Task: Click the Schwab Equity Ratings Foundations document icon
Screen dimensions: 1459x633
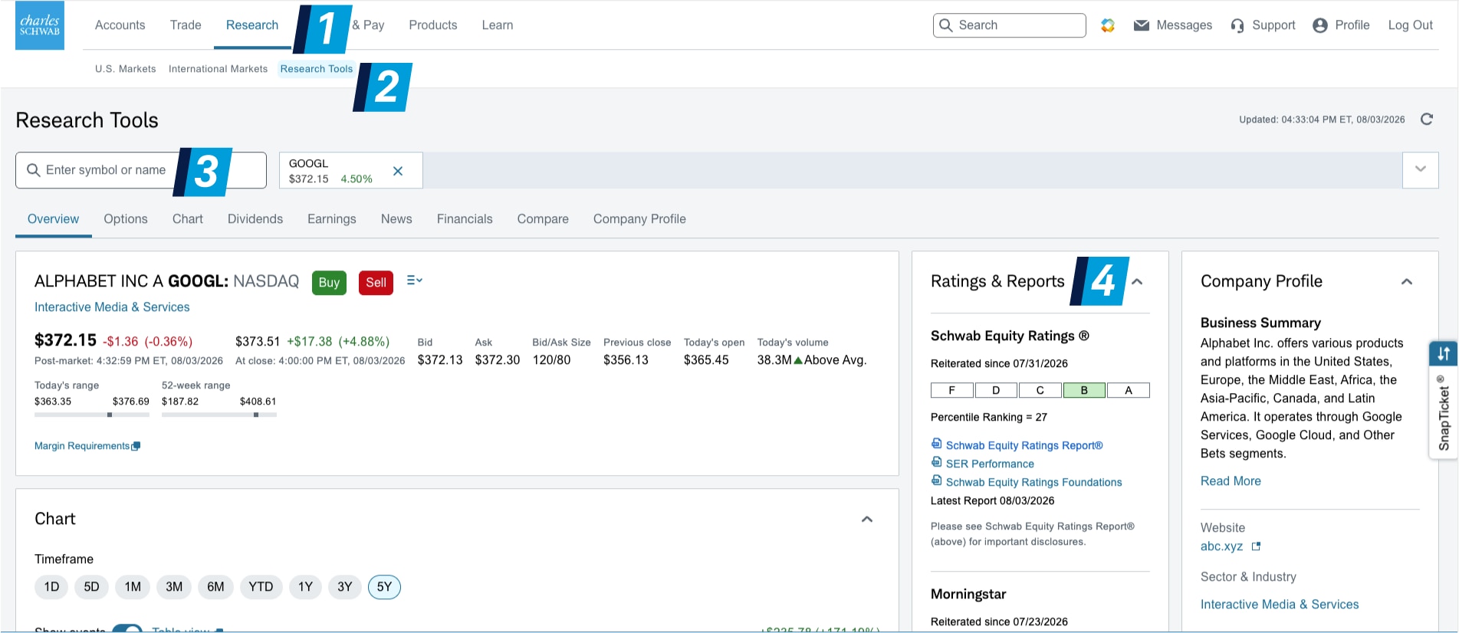Action: click(x=936, y=480)
